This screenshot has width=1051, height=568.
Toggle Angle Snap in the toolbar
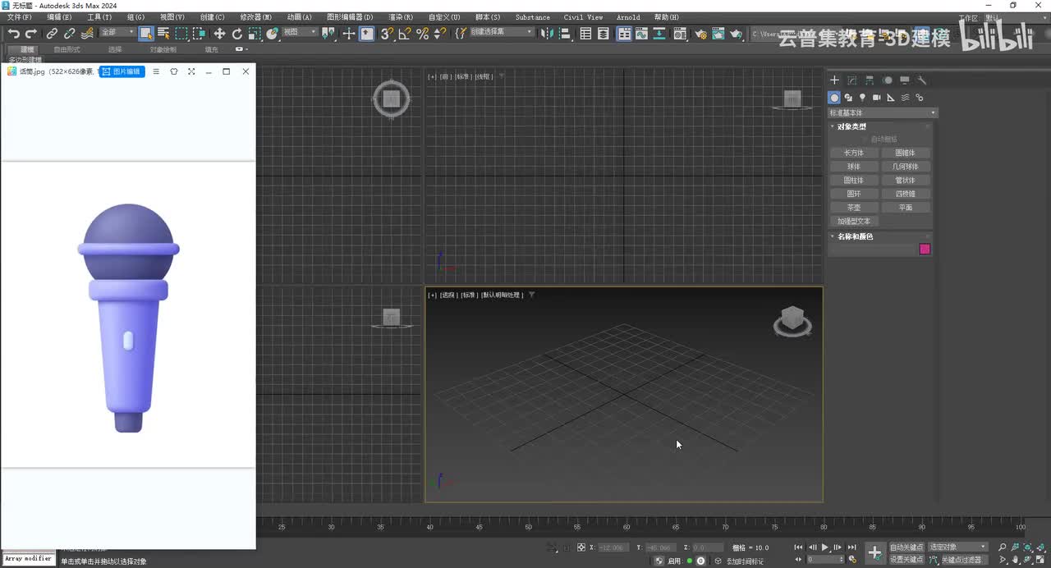pos(405,34)
